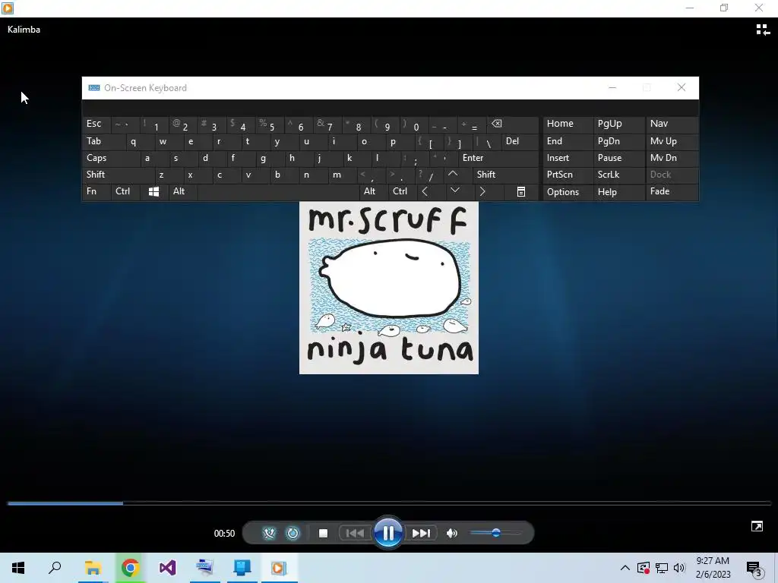This screenshot has height=583, width=778.
Task: Open the notification center
Action: pyautogui.click(x=754, y=568)
